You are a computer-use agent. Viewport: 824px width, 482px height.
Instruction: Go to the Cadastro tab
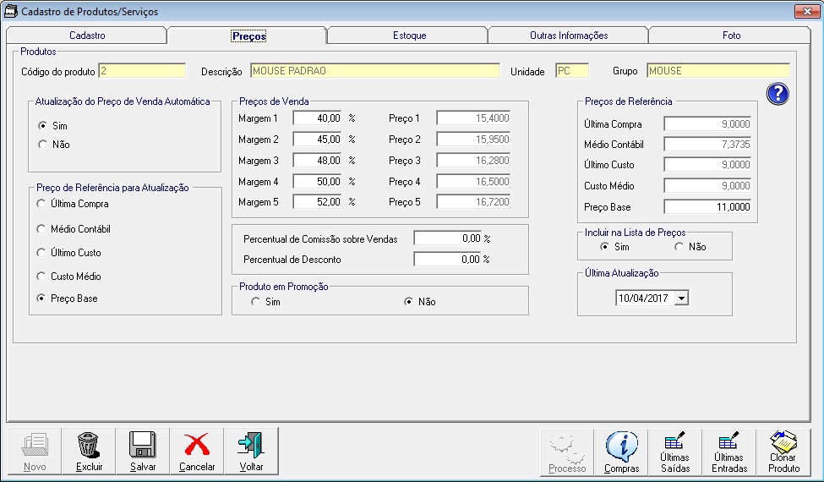tap(87, 36)
